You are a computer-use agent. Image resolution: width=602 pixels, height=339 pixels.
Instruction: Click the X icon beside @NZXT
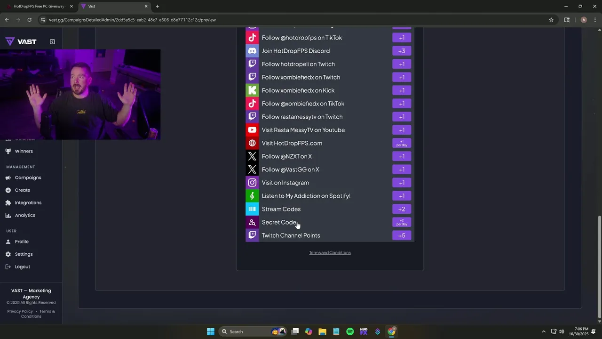[x=252, y=156]
